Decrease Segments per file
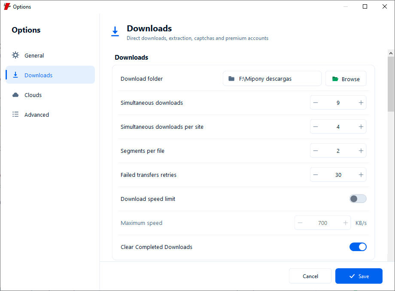This screenshot has height=291, width=395. [316, 151]
